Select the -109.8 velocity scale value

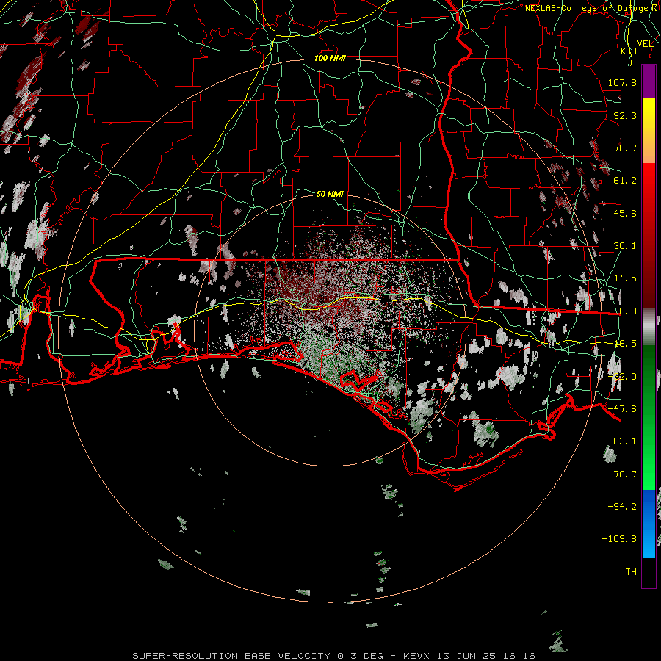[x=619, y=539]
